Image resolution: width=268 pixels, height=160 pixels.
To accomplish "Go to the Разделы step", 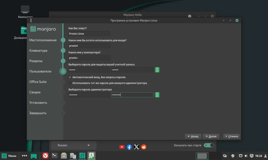I will [x=36, y=61].
